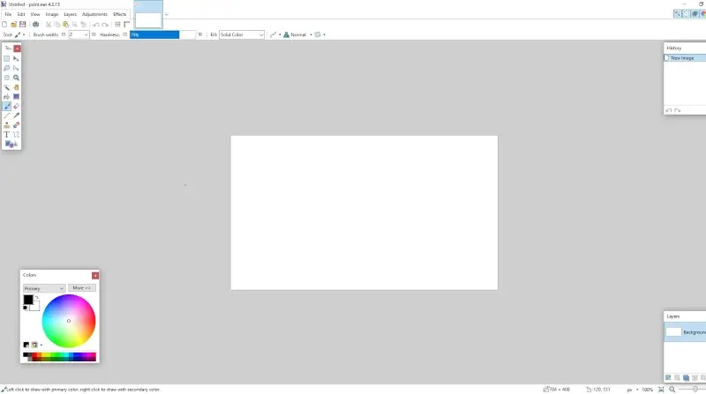Add a new layer in Layers panel
The height and width of the screenshot is (394, 706).
pyautogui.click(x=668, y=378)
